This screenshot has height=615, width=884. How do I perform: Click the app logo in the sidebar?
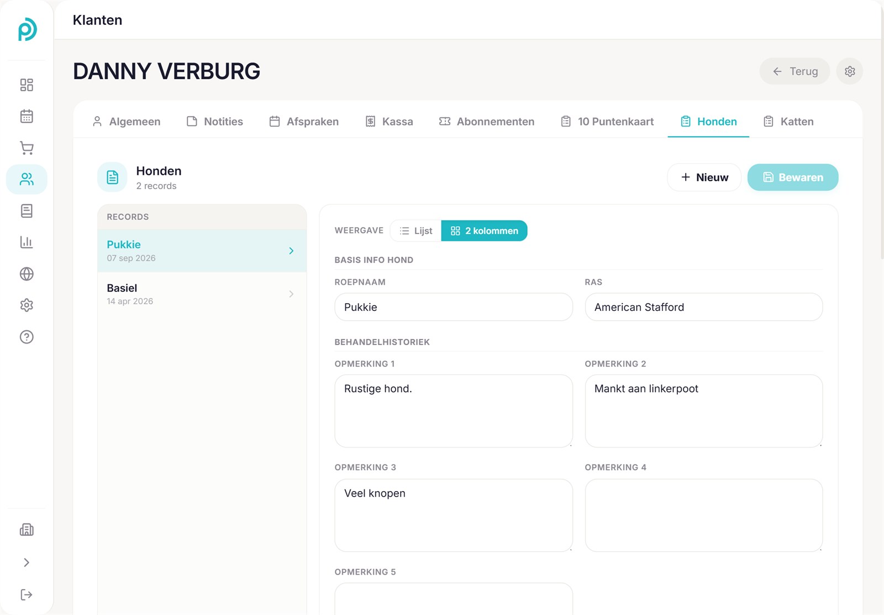27,30
